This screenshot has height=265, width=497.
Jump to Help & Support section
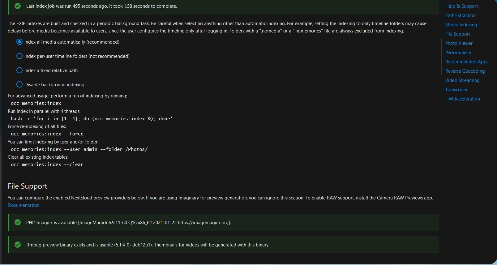pyautogui.click(x=461, y=6)
